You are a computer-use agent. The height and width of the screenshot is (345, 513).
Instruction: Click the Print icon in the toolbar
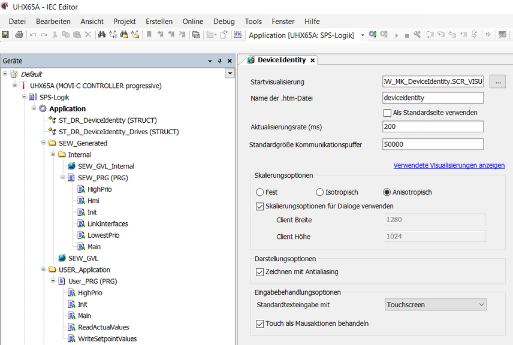coord(19,35)
